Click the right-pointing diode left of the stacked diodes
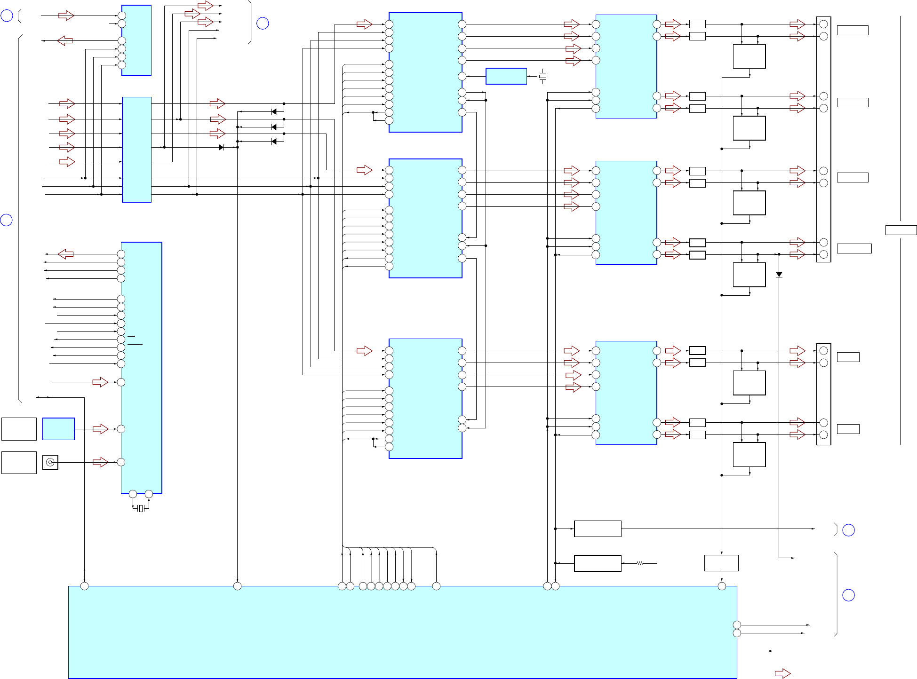Viewport: 917px width, 679px height. coord(221,147)
